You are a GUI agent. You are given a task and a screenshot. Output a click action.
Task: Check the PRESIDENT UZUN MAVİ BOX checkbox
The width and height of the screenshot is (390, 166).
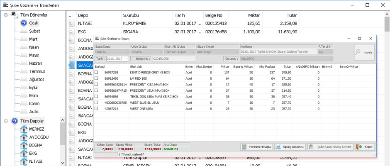(96, 90)
